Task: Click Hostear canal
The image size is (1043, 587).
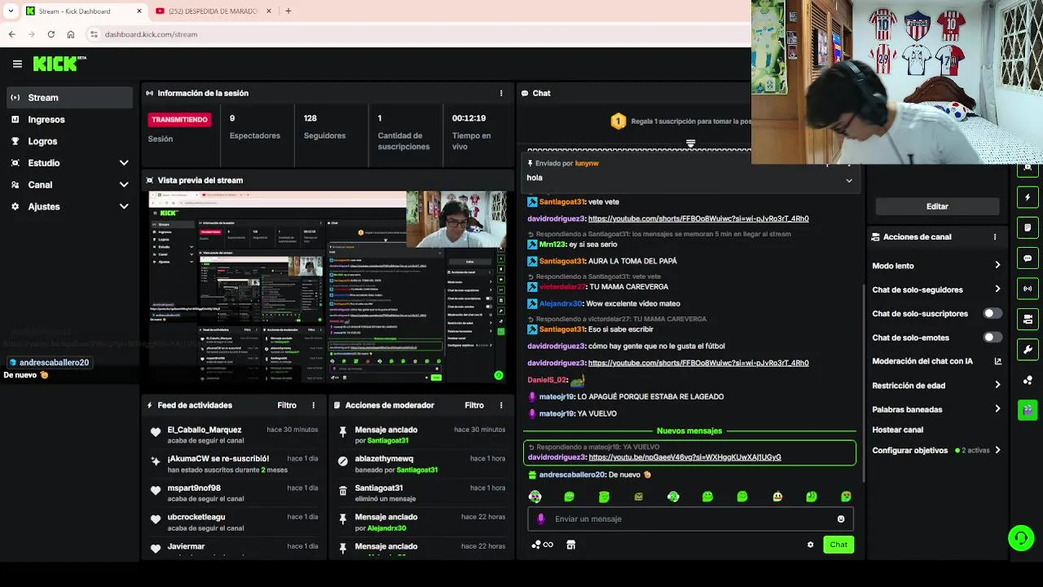Action: (898, 430)
